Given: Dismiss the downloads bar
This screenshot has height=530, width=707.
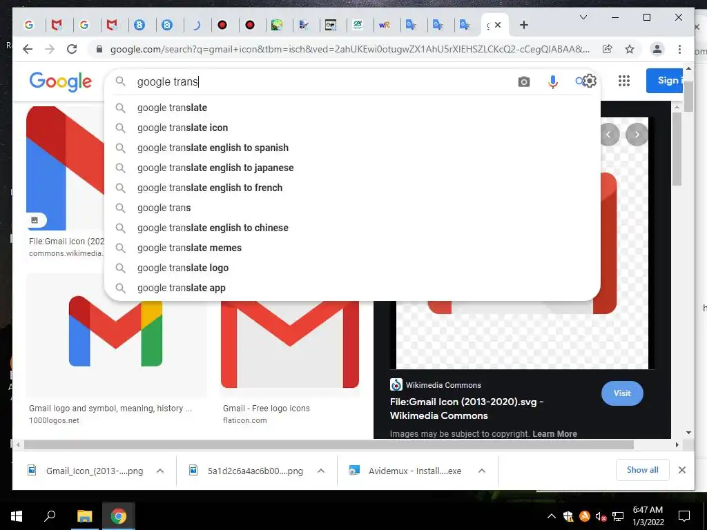Looking at the screenshot, I should pos(681,470).
